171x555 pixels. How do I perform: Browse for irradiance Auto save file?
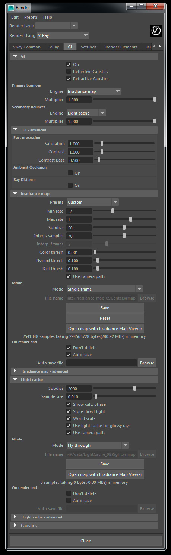pyautogui.click(x=147, y=363)
